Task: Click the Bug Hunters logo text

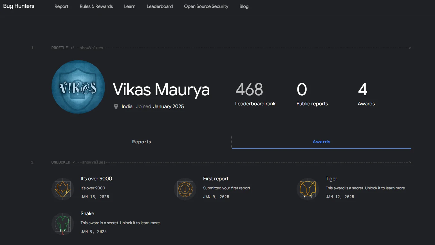Action: [x=19, y=6]
